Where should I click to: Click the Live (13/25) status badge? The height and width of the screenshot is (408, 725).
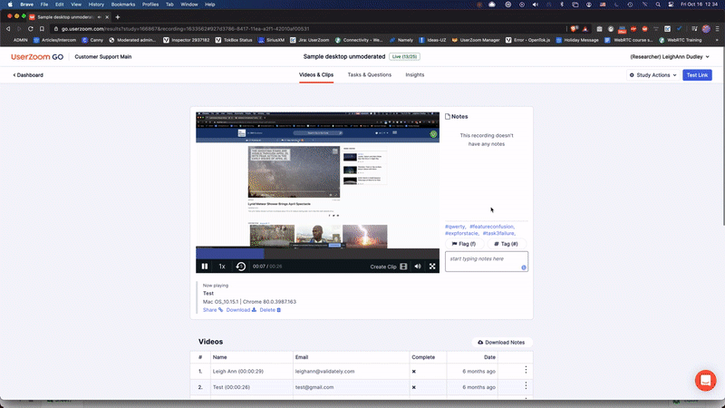(x=404, y=57)
